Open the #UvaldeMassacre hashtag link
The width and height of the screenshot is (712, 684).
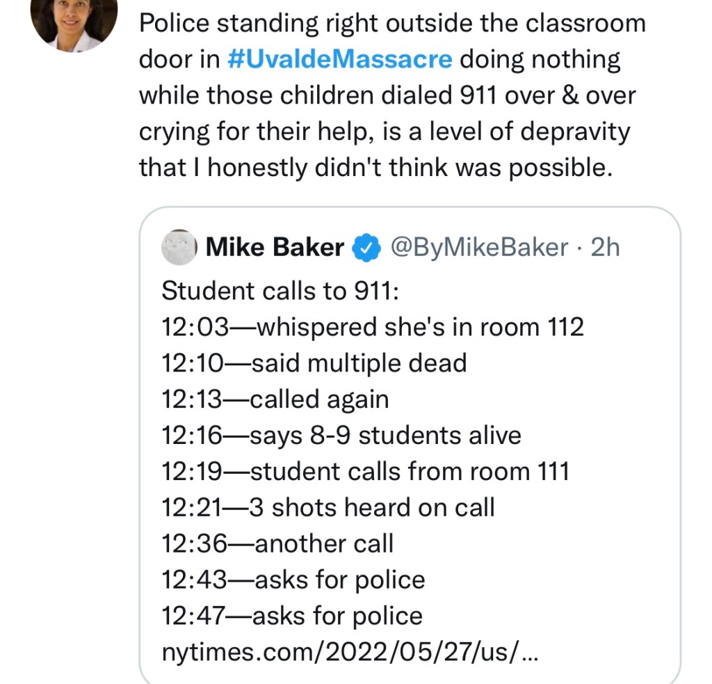[339, 60]
